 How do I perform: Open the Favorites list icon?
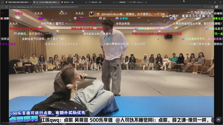(212, 7)
